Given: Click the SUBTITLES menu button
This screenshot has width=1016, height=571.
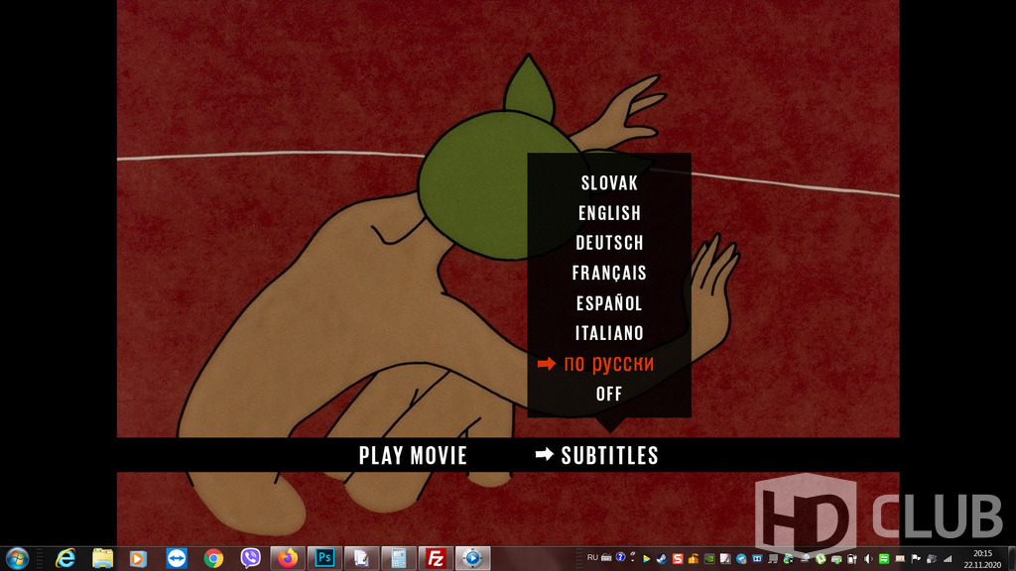Looking at the screenshot, I should [609, 456].
